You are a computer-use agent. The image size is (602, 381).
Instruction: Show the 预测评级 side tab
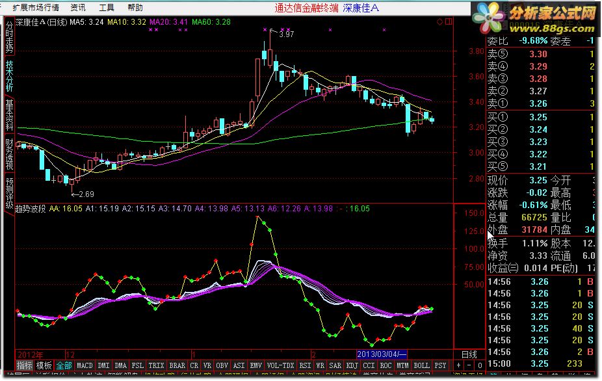pos(9,193)
